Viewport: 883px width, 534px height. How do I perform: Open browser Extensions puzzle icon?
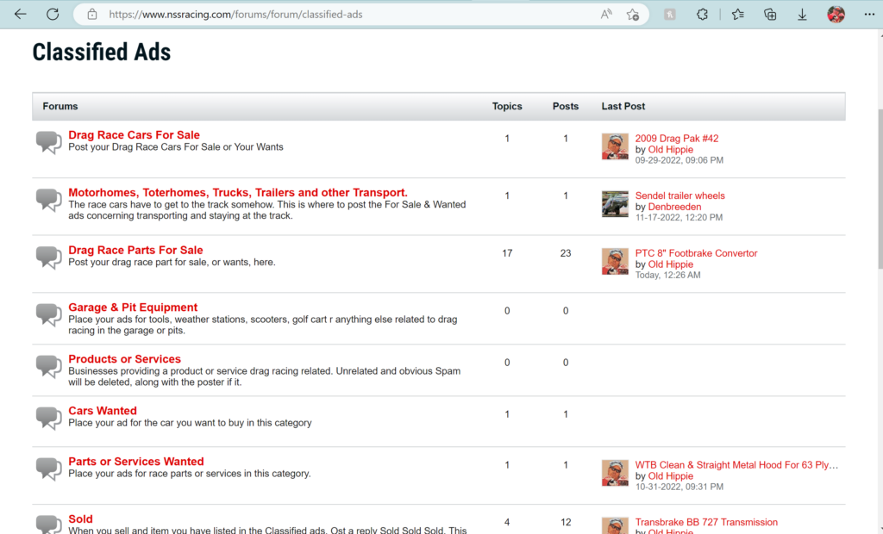(703, 15)
